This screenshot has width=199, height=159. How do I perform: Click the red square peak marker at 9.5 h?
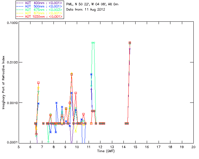pos(72,75)
